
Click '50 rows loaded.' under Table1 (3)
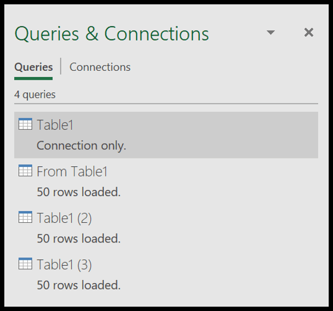[78, 285]
